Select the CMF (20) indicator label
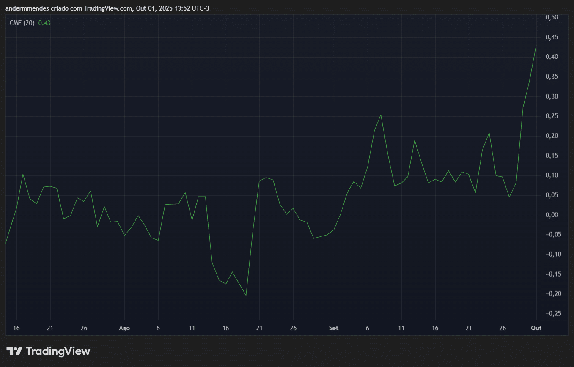 pos(22,23)
